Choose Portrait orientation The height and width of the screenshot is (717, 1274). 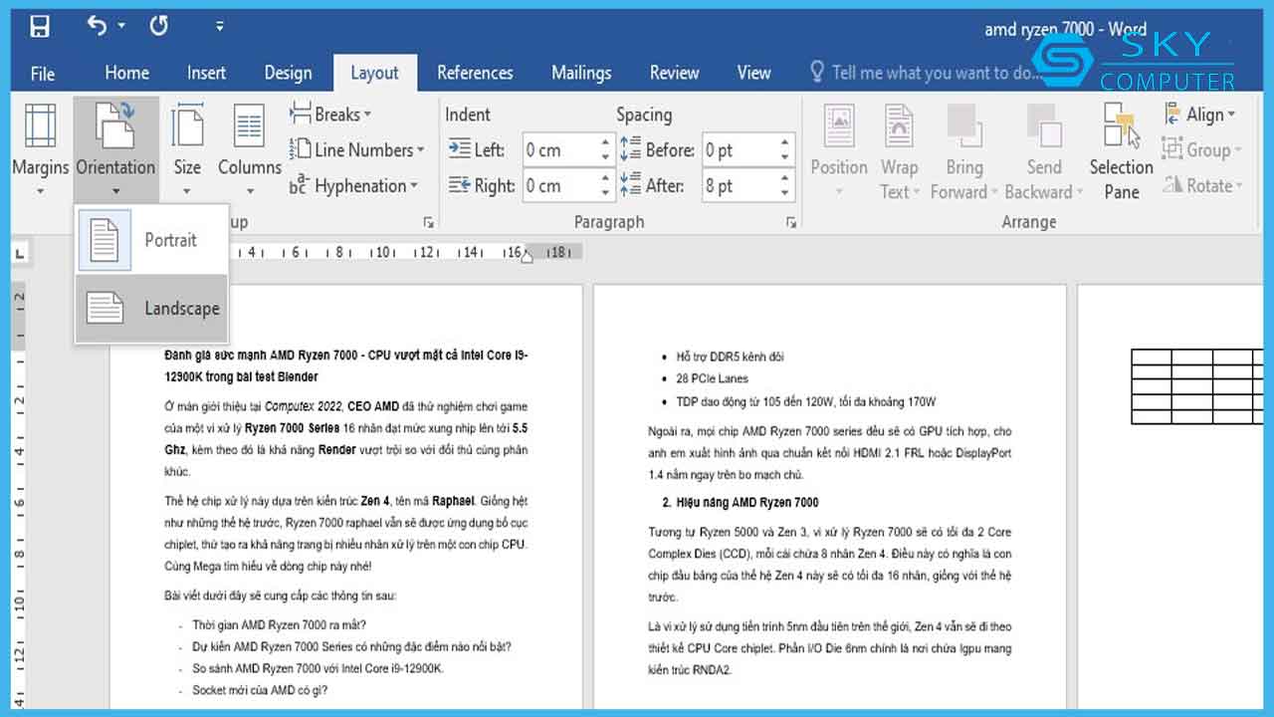[x=151, y=240]
